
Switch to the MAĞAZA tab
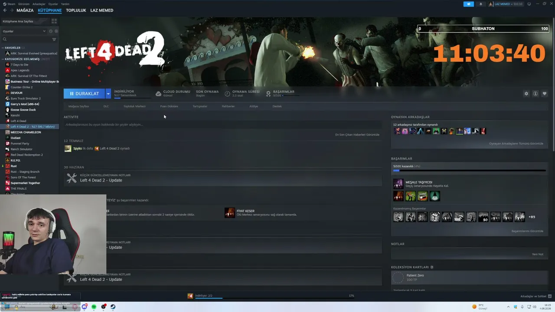[25, 10]
